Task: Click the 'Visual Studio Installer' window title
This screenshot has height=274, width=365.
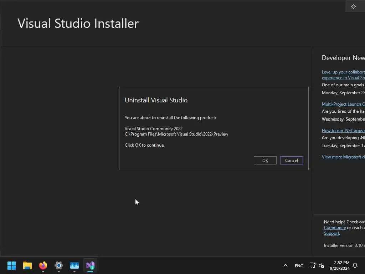Action: 78,24
